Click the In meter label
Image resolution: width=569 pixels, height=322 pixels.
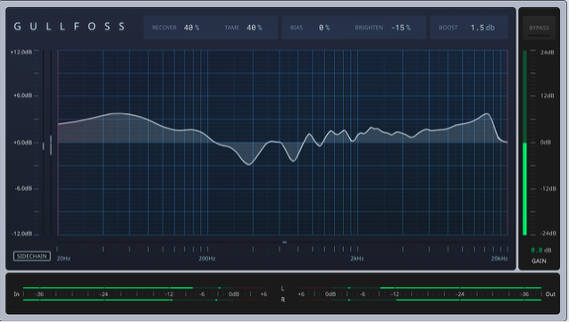pos(16,294)
